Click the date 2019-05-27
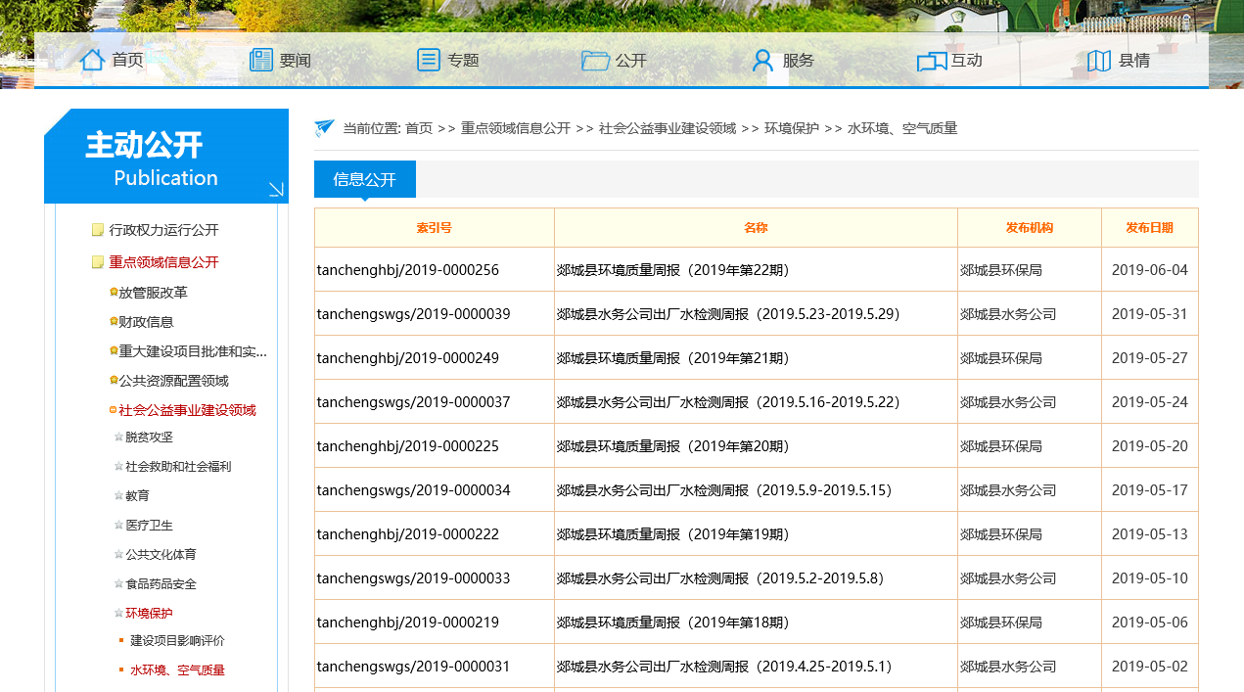Screen dimensions: 1244x692 (1150, 358)
